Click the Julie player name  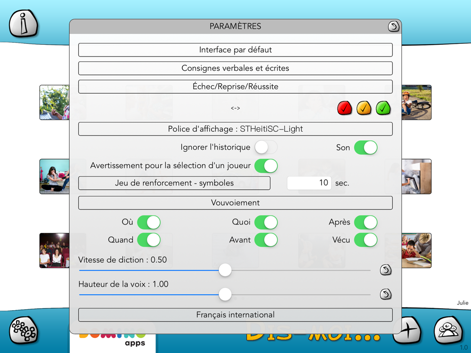pyautogui.click(x=463, y=303)
